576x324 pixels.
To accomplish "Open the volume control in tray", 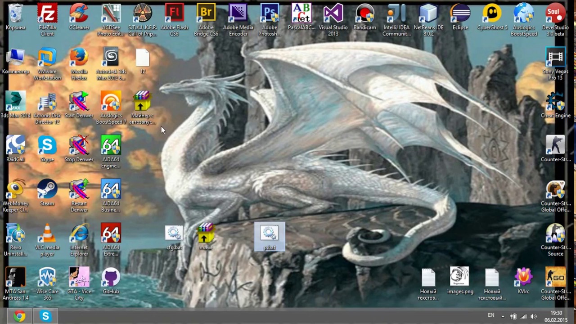I will [x=534, y=316].
